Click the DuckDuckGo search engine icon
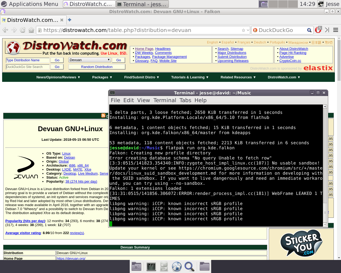 (255, 30)
